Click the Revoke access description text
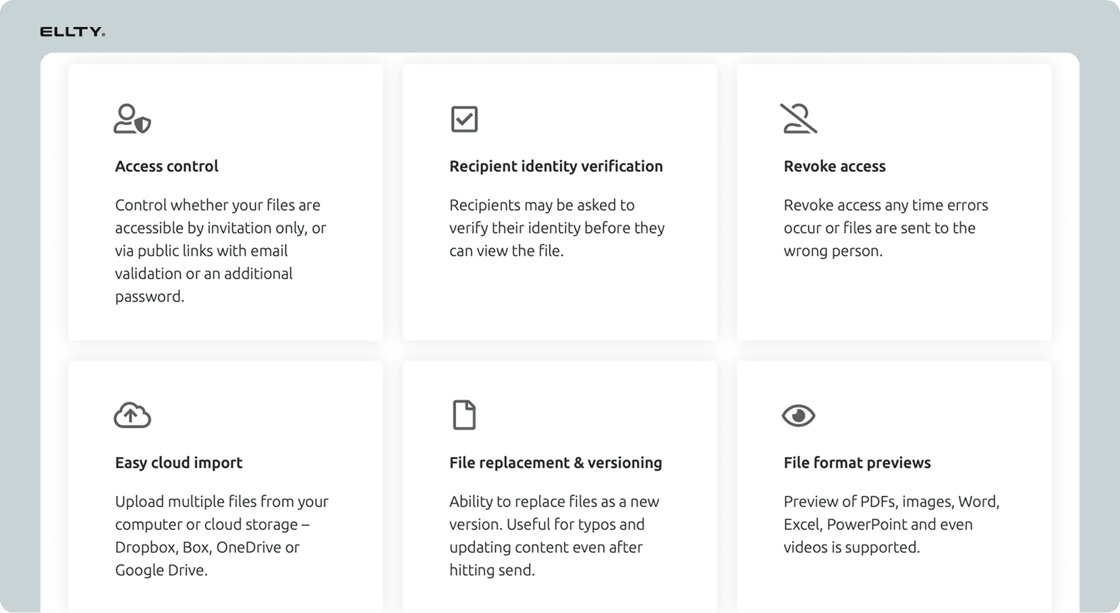Viewport: 1120px width, 613px height. [885, 228]
